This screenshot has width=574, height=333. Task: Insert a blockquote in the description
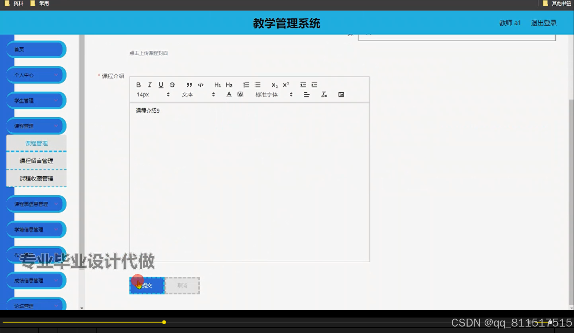(x=189, y=85)
